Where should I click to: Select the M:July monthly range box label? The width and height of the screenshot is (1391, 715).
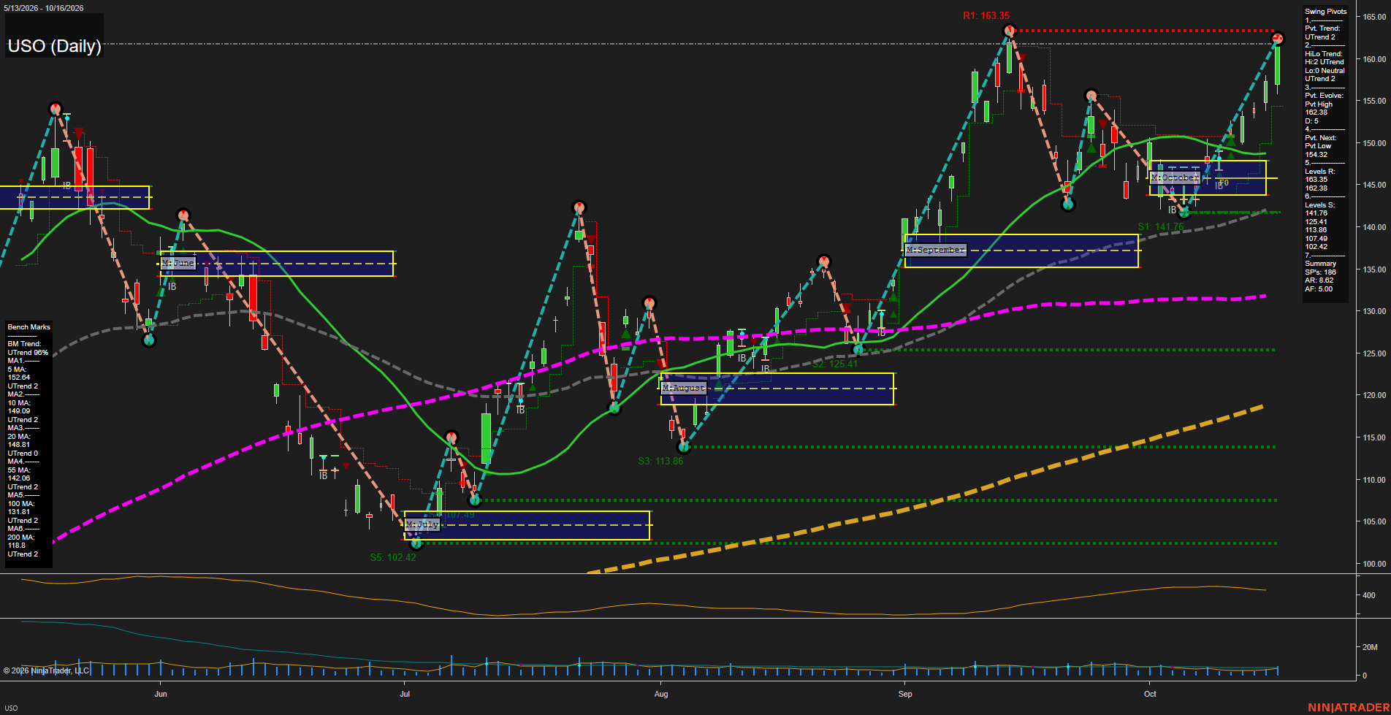click(x=422, y=524)
